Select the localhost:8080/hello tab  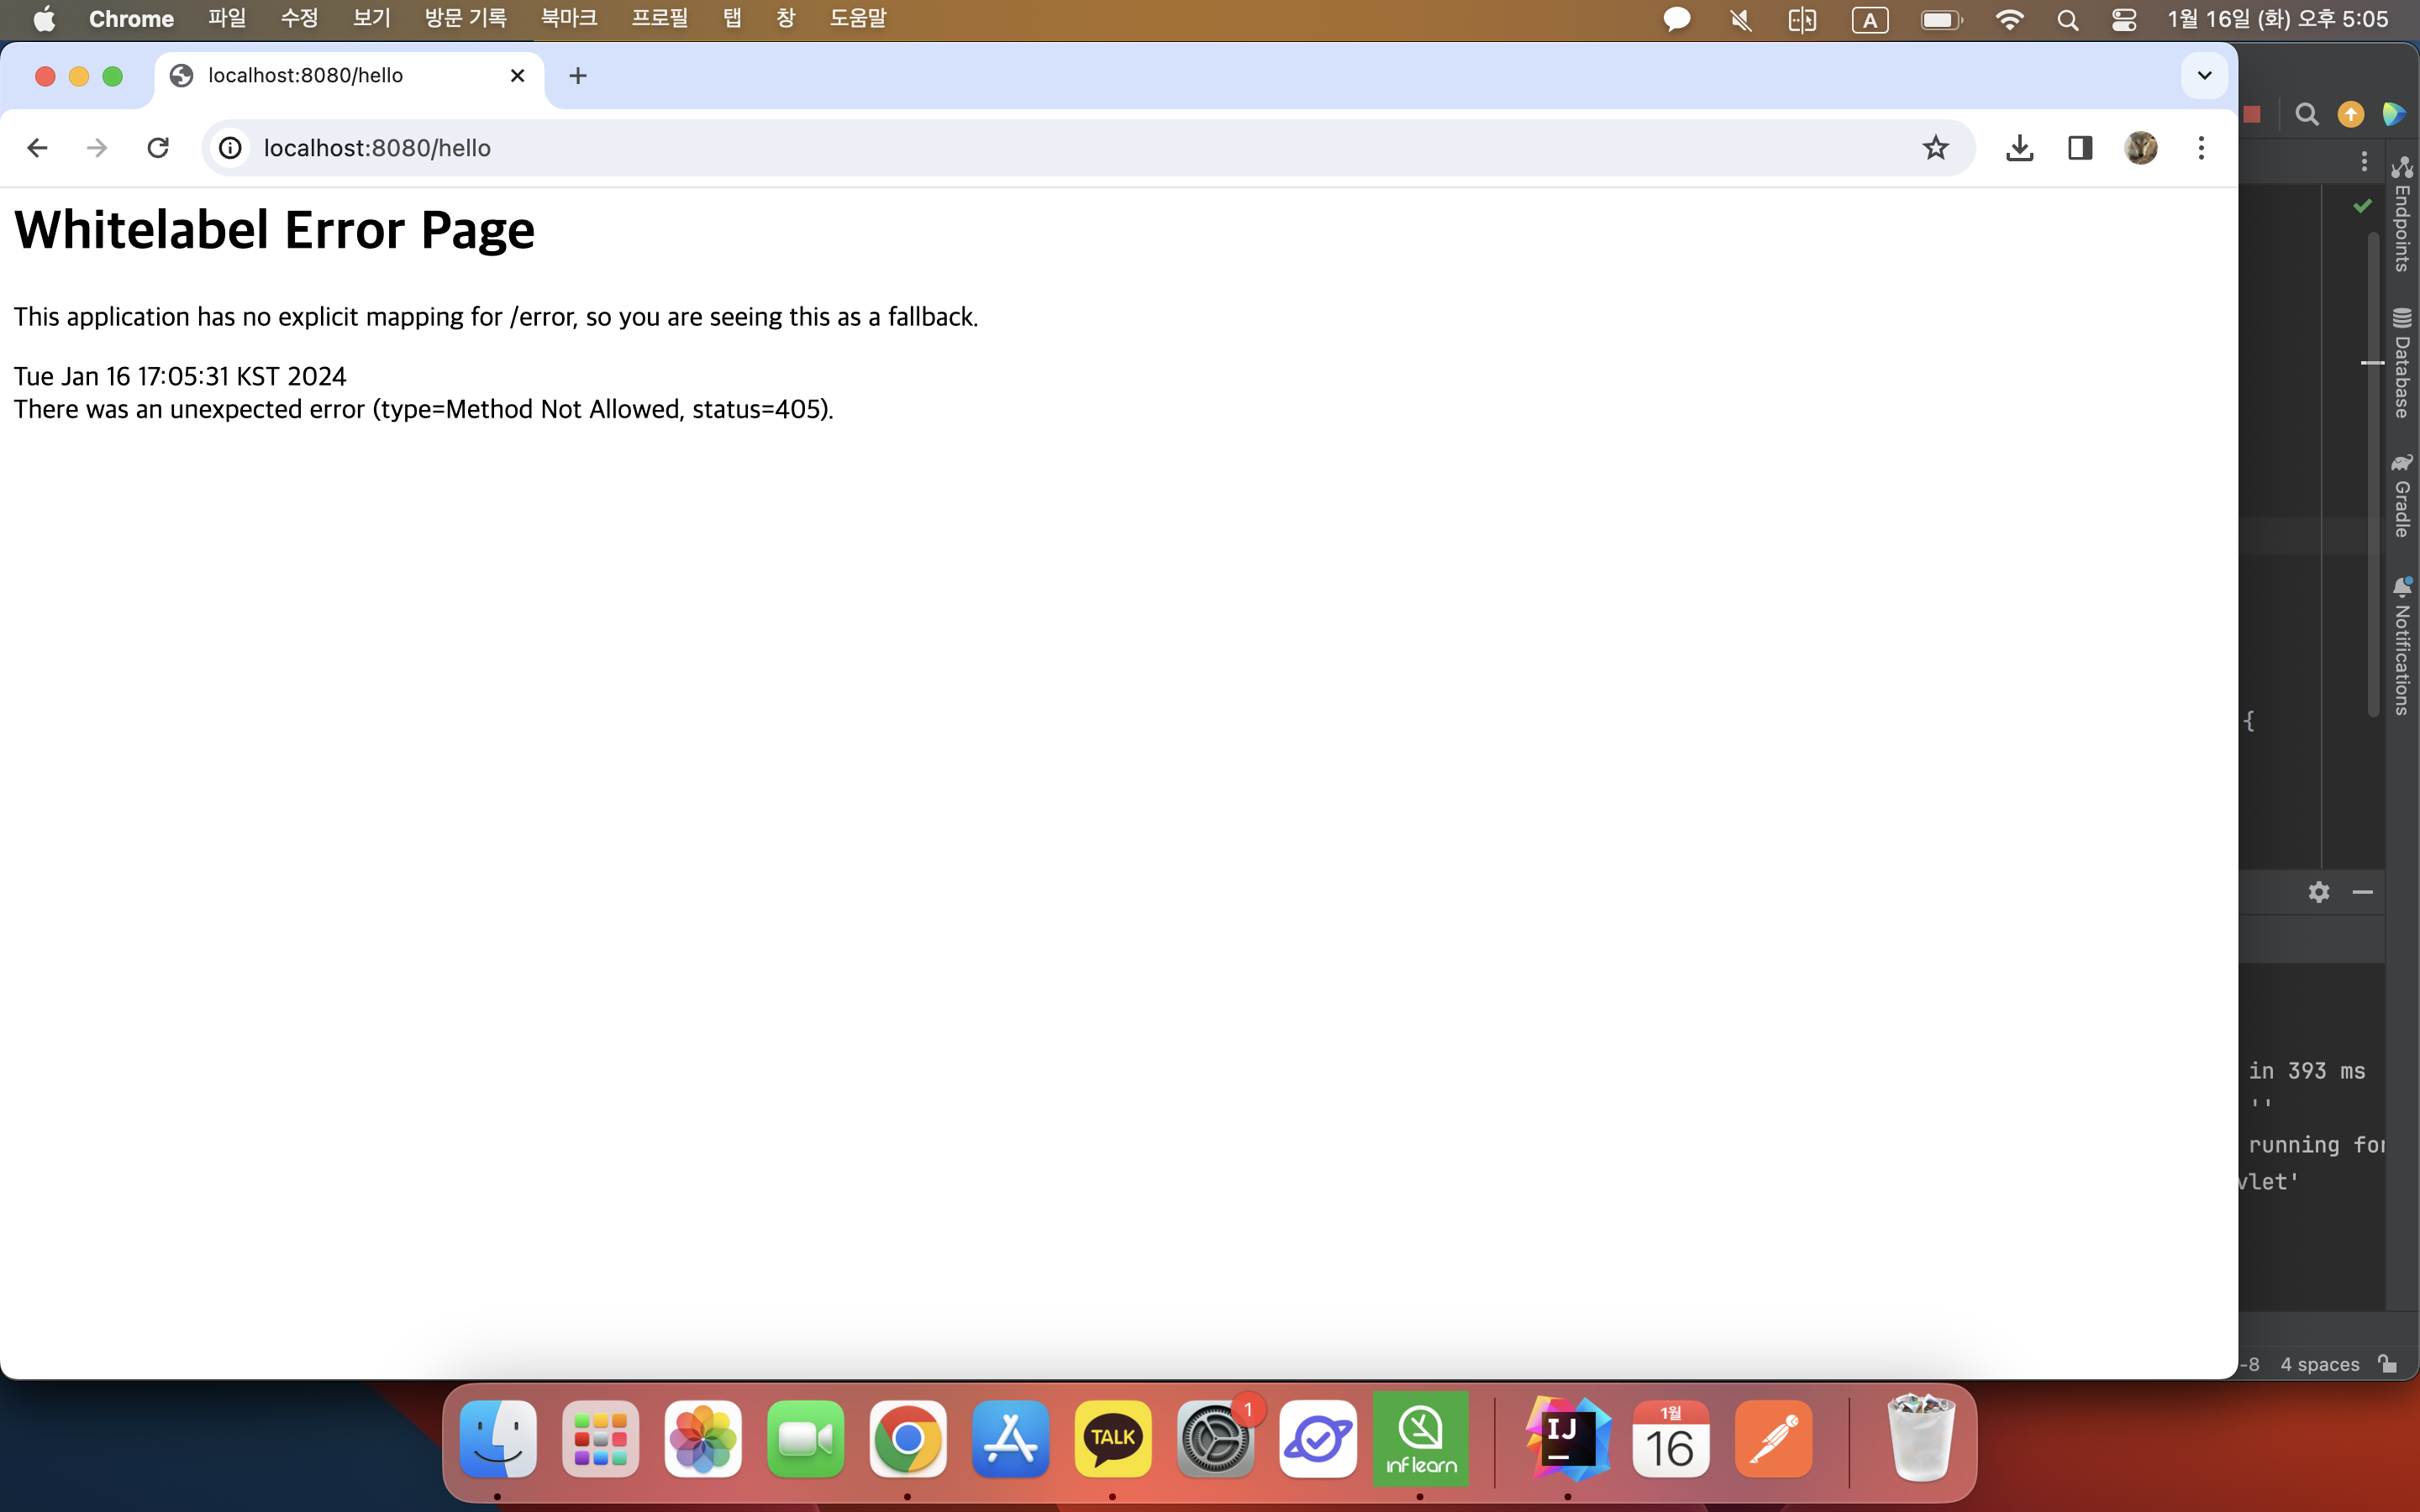[350, 76]
